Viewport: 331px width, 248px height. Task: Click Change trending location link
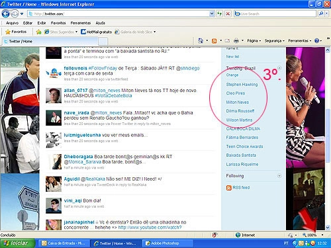click(232, 75)
